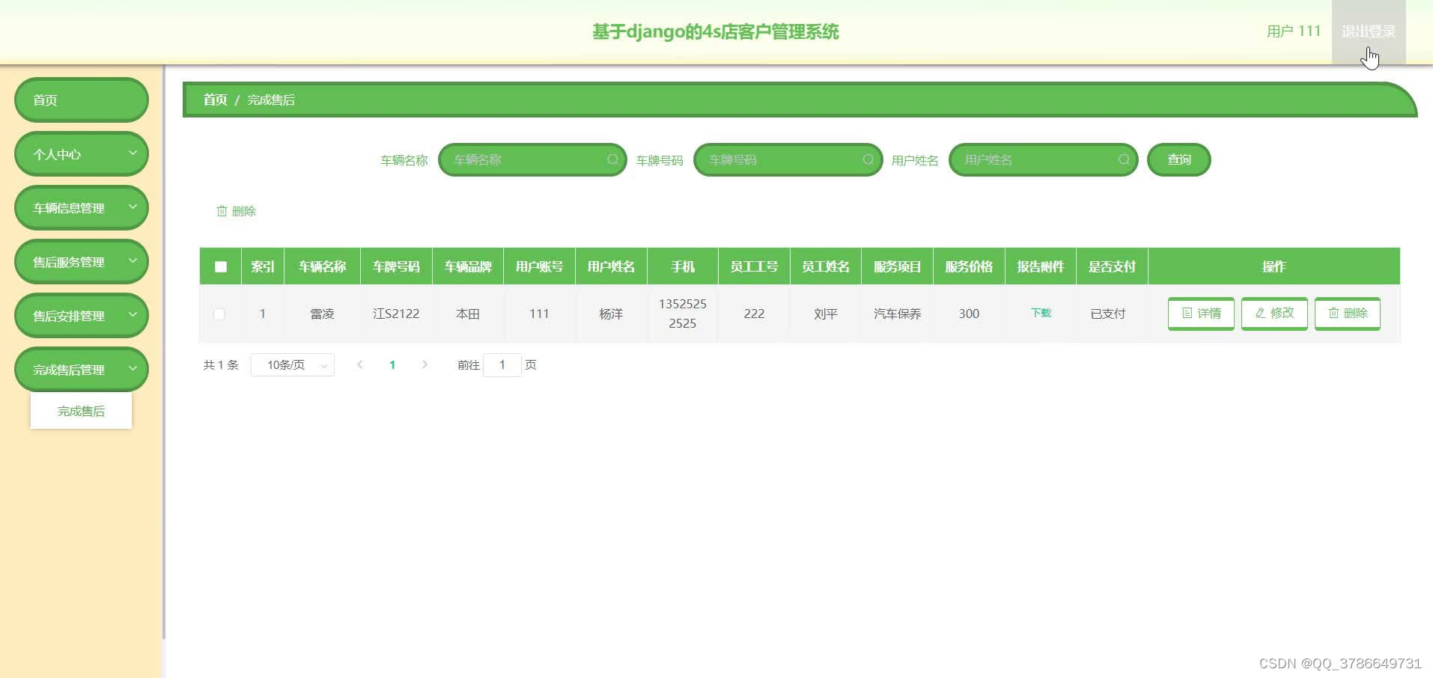Click the 已支付 payment status cell

pyautogui.click(x=1107, y=314)
